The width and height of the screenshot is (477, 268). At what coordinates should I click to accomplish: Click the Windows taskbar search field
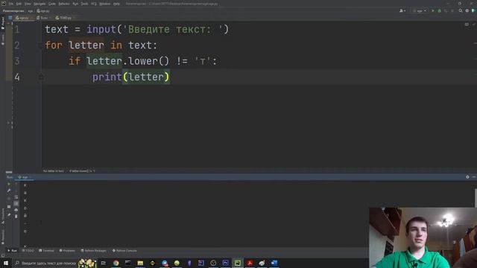click(54, 263)
